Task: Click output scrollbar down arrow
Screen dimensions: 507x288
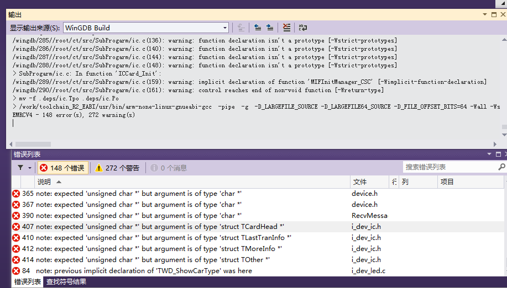Action: [x=504, y=135]
